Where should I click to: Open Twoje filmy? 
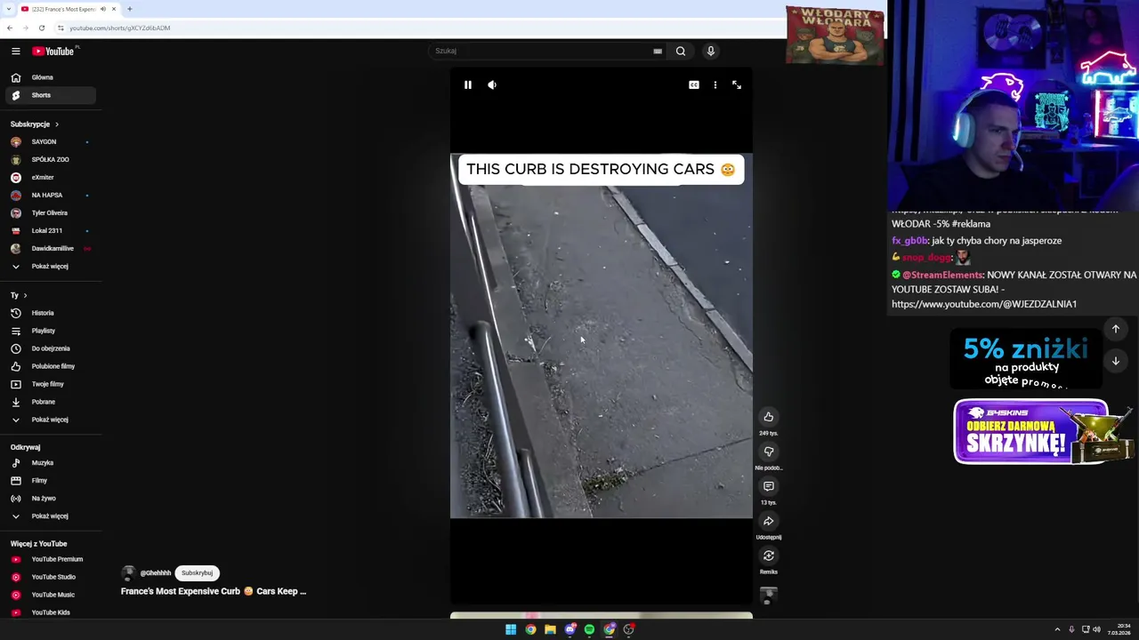50,384
